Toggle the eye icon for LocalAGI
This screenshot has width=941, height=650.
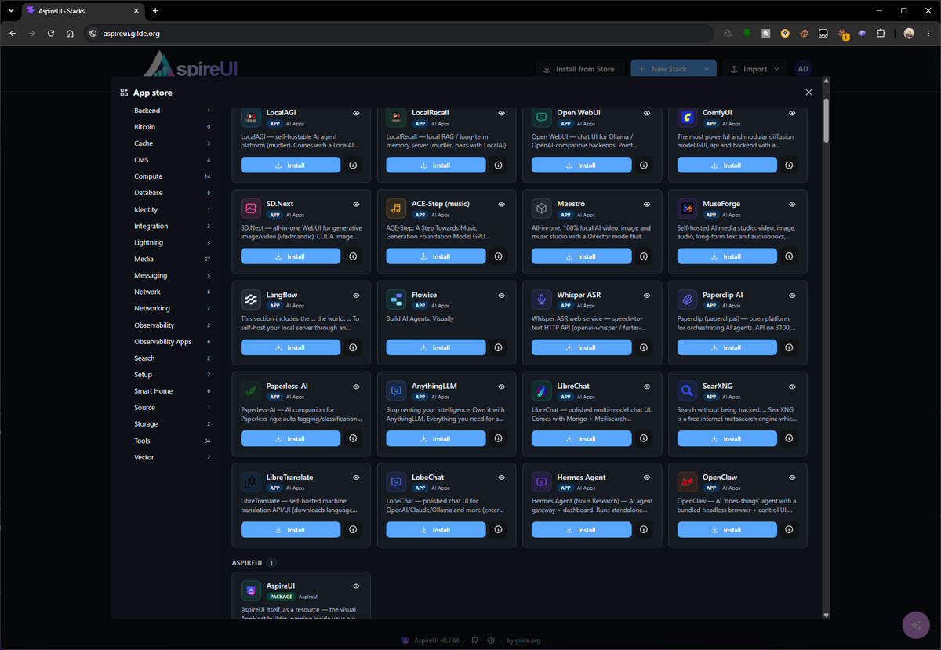pyautogui.click(x=356, y=113)
